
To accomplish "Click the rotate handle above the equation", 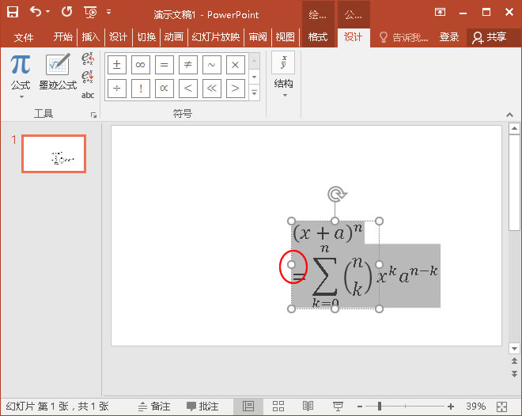I will click(335, 194).
